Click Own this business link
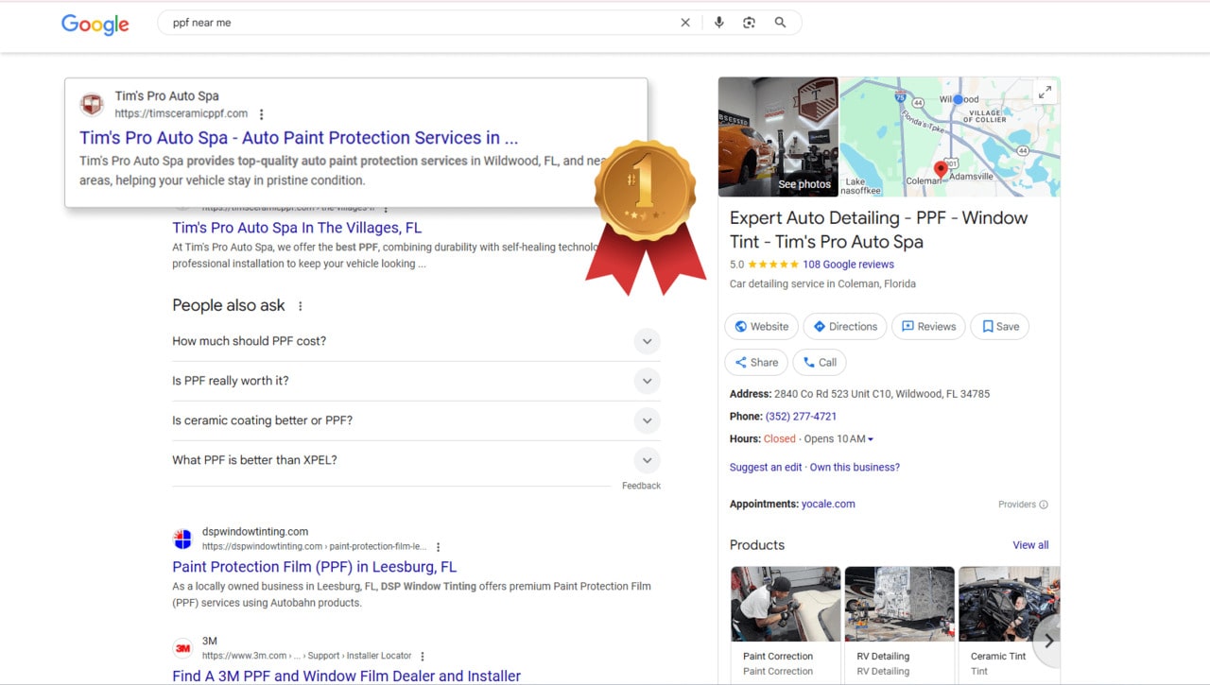 point(855,468)
